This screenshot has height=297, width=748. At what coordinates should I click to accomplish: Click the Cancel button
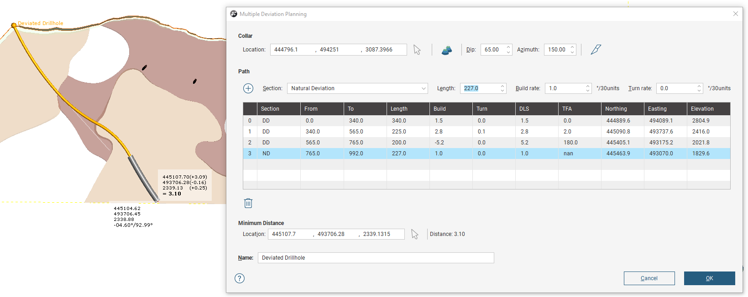pyautogui.click(x=649, y=278)
